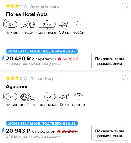Click the 58 km airport plane icon

64,24
